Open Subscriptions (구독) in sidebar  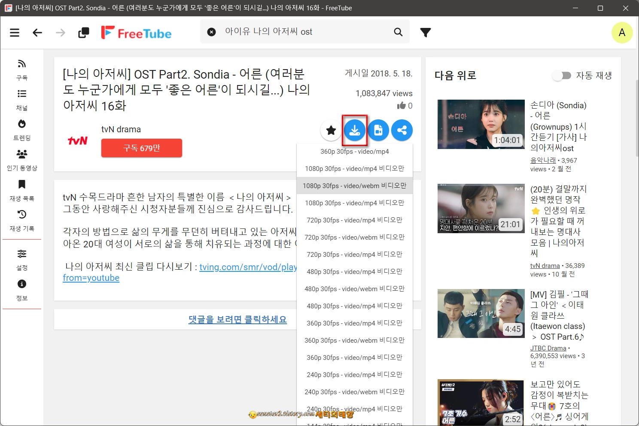tap(22, 70)
